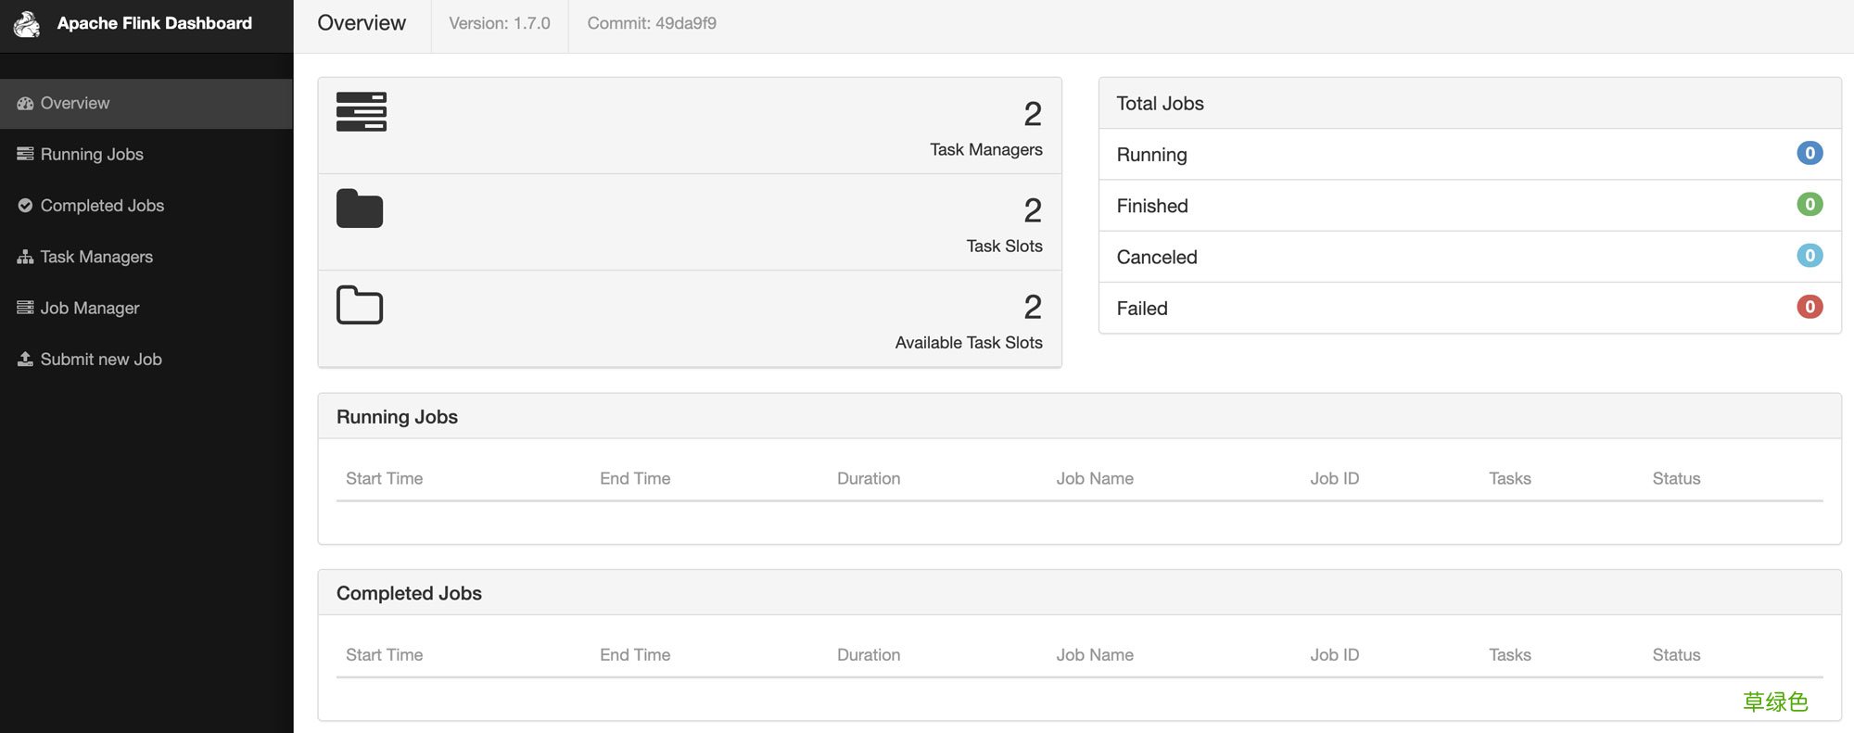
Task: Click the filled folder Task Slots icon
Action: click(360, 209)
